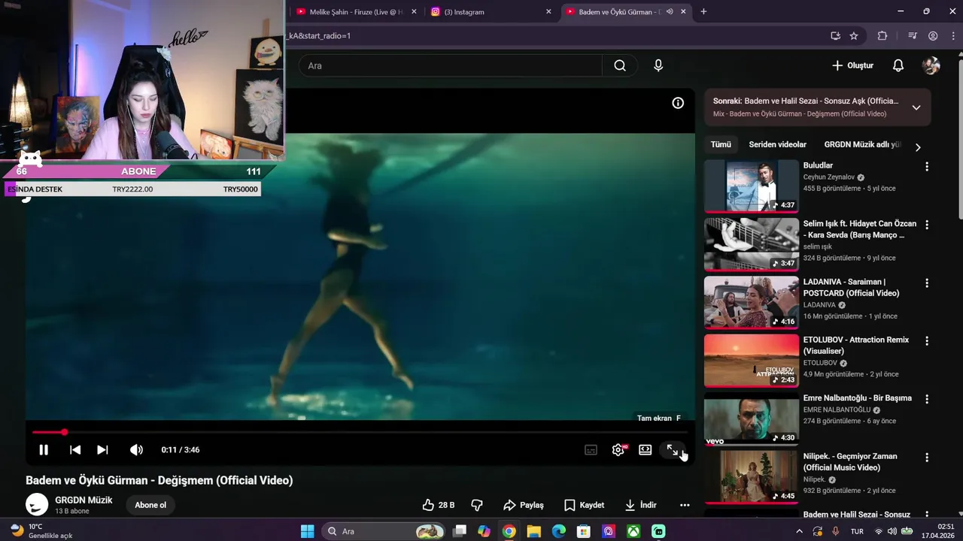Open options for Buludlar video
Image resolution: width=963 pixels, height=541 pixels.
927,167
